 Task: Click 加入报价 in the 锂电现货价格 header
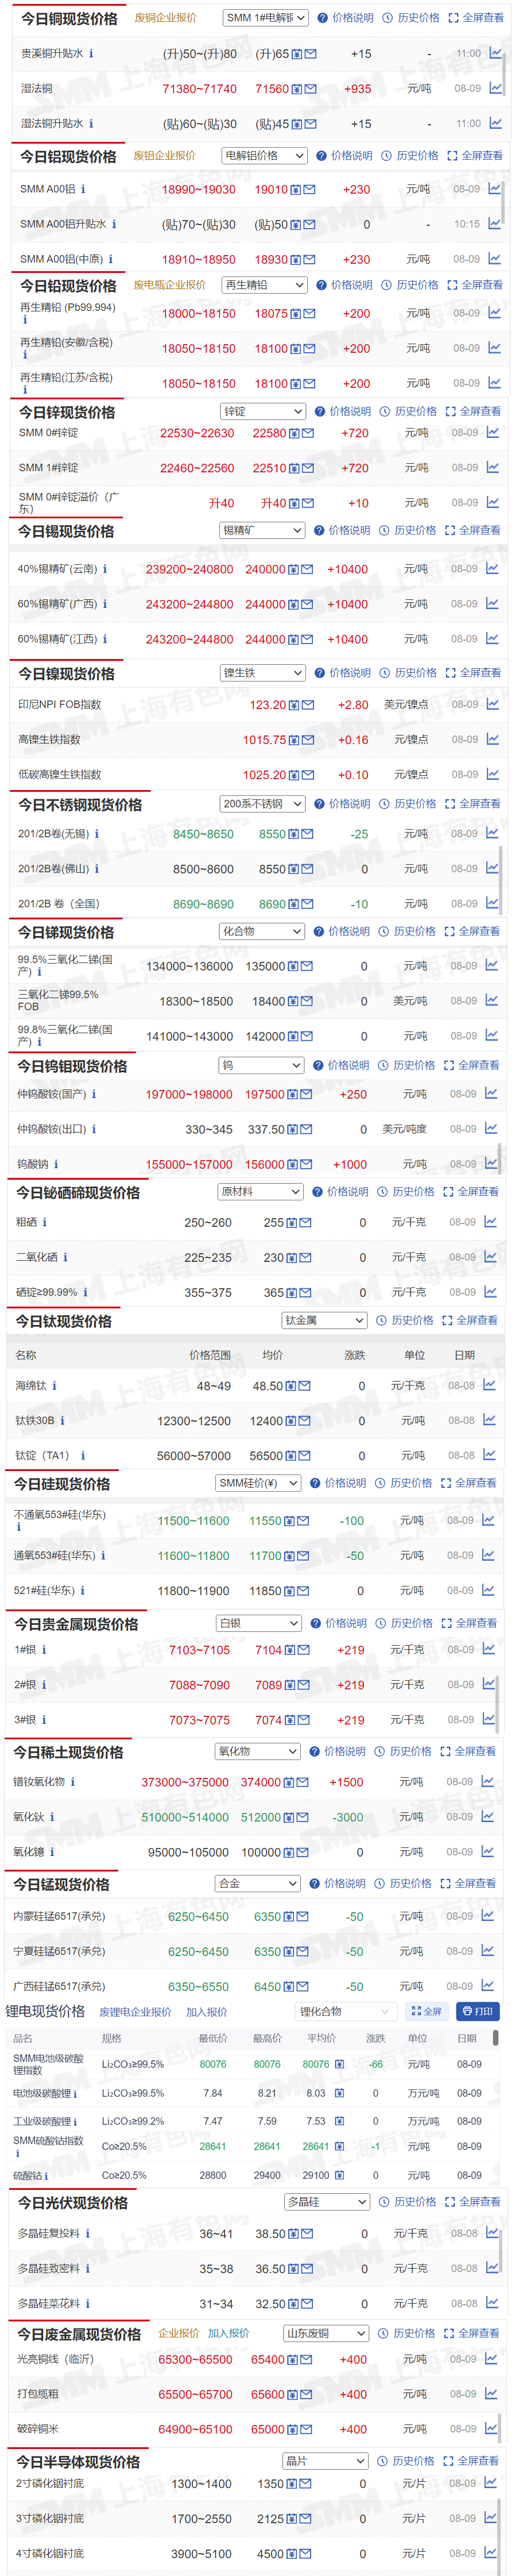pos(206,2012)
